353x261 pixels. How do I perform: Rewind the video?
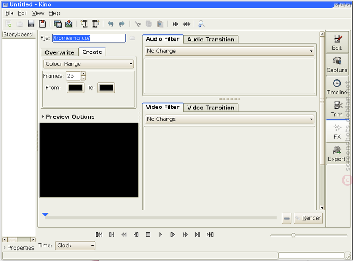[124, 235]
